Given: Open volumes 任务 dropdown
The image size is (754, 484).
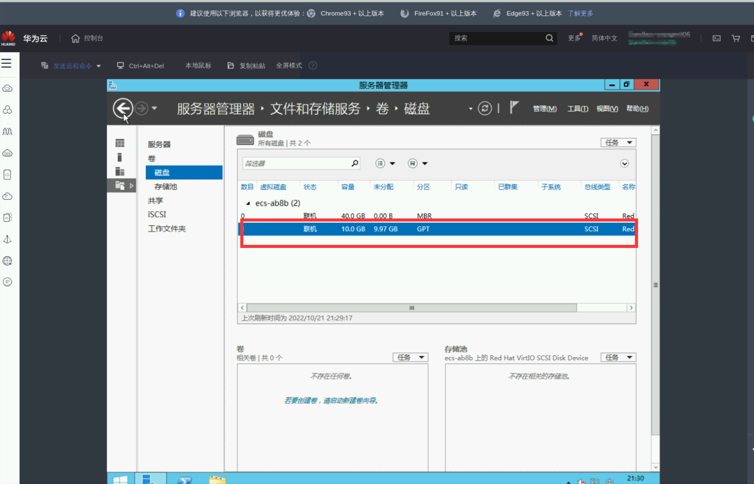Looking at the screenshot, I should [411, 358].
